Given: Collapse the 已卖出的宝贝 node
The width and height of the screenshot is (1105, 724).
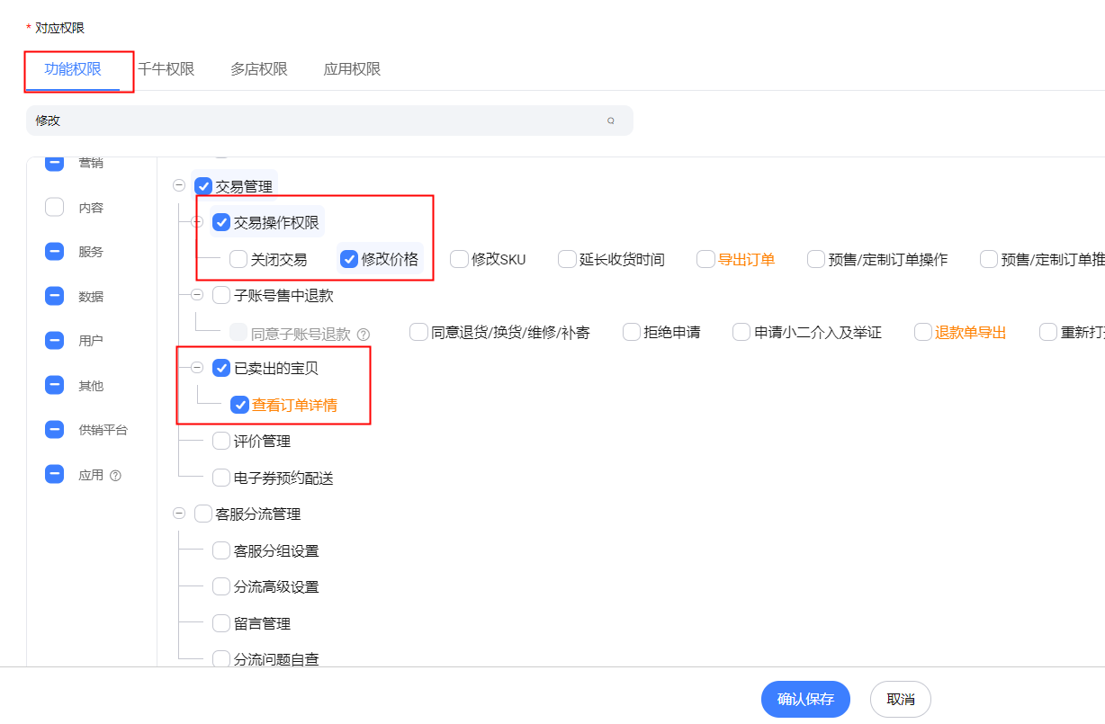Looking at the screenshot, I should point(197,368).
